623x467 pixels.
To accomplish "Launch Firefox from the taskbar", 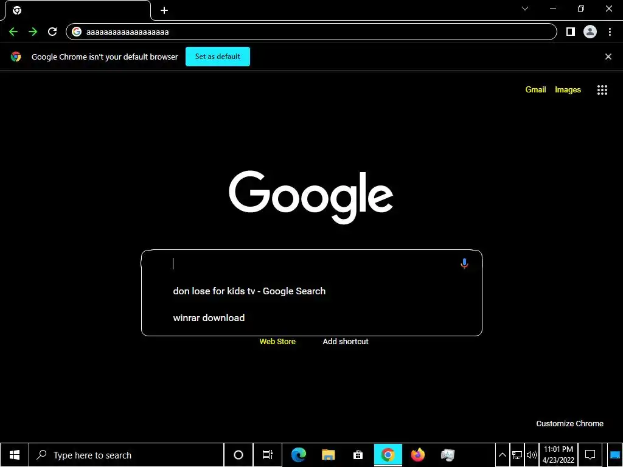I will (417, 455).
